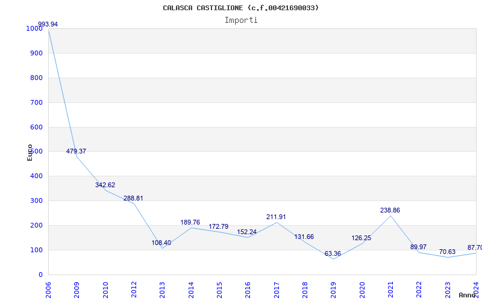The width and height of the screenshot is (482, 301).
Task: Click the Euro y-axis title
Action: (x=30, y=152)
